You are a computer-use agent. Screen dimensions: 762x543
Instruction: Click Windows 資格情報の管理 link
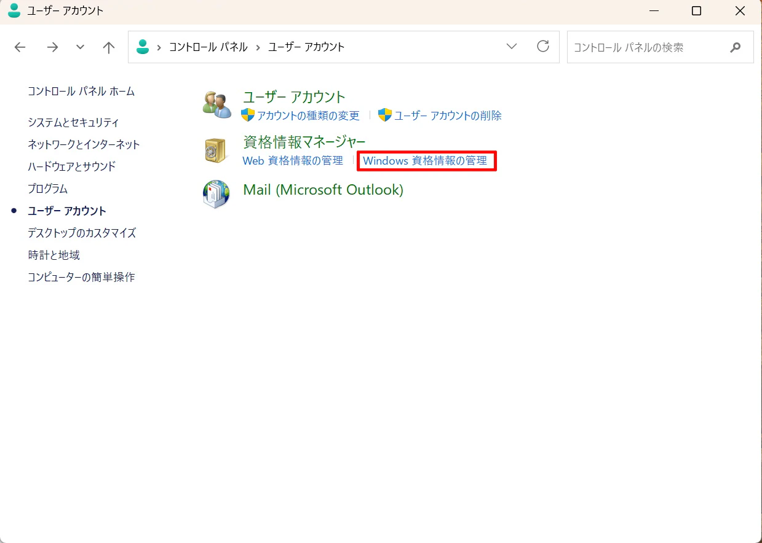425,161
